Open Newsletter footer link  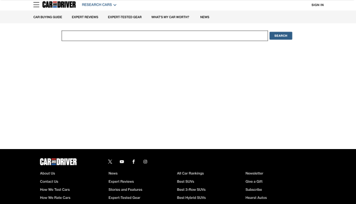[x=254, y=173]
